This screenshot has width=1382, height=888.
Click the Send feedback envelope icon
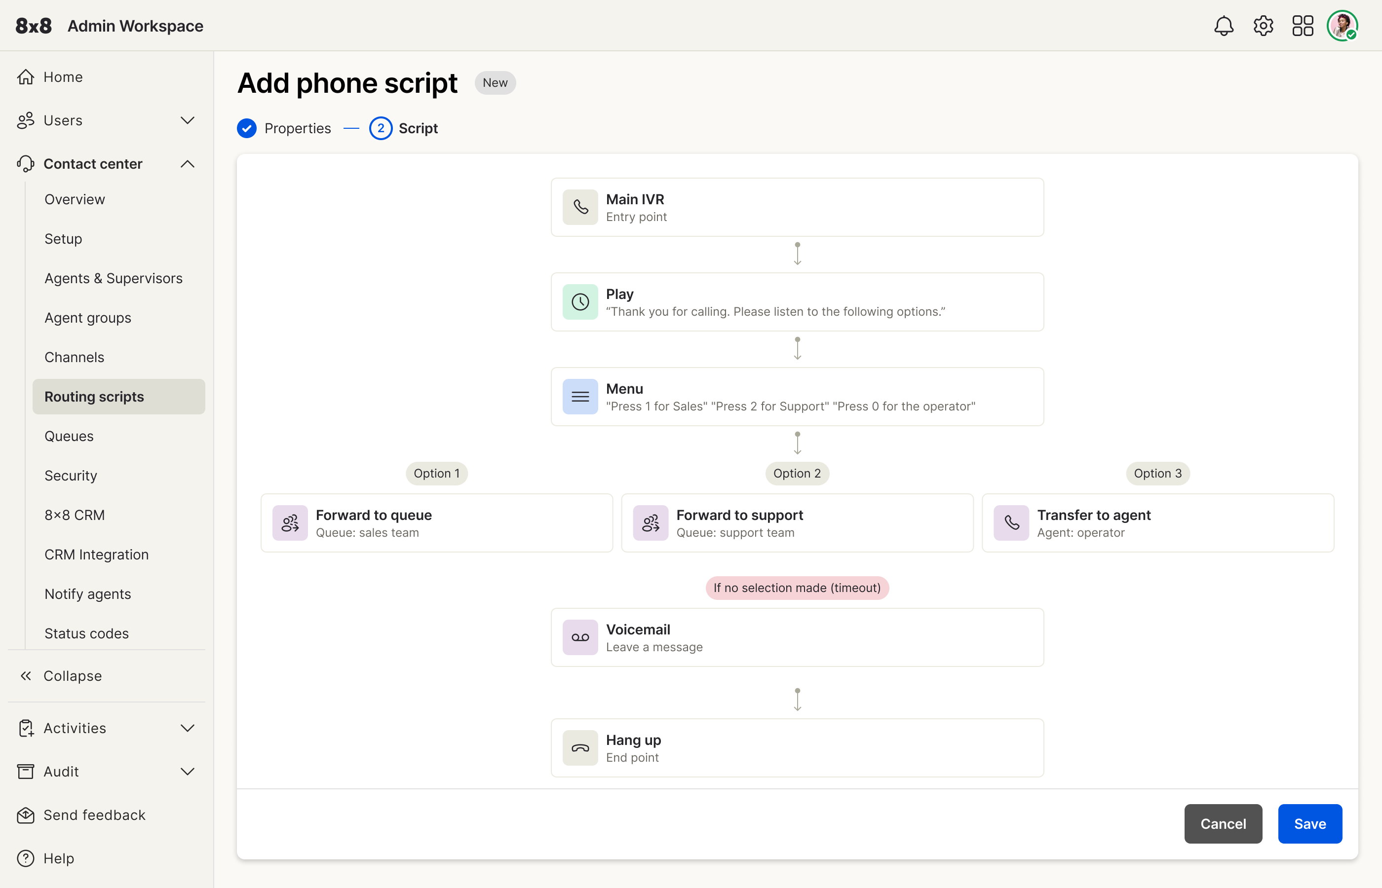(x=25, y=815)
